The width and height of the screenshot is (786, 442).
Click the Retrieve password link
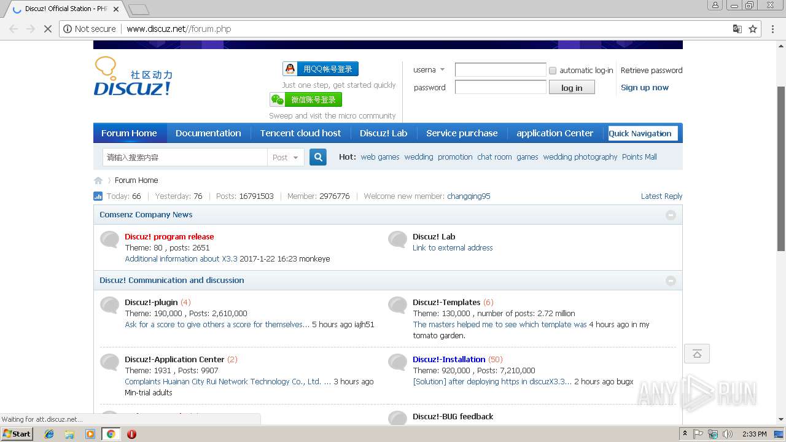click(652, 71)
